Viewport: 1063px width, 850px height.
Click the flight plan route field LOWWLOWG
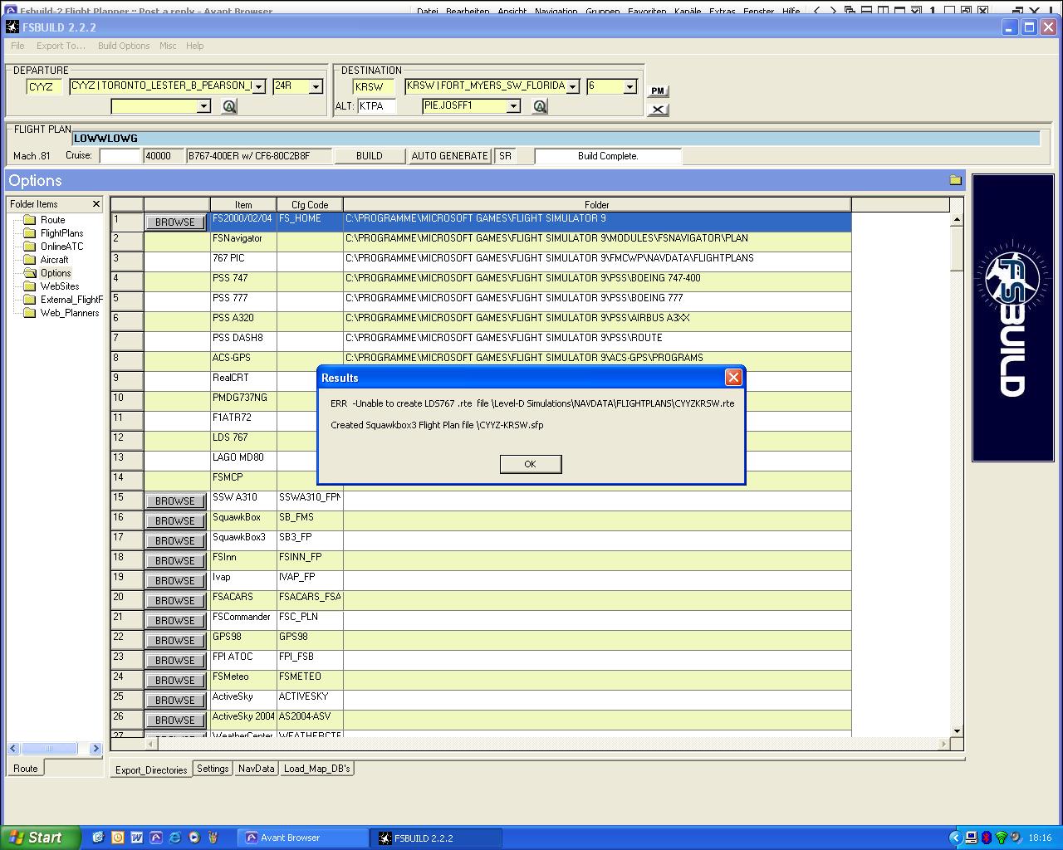pyautogui.click(x=556, y=139)
